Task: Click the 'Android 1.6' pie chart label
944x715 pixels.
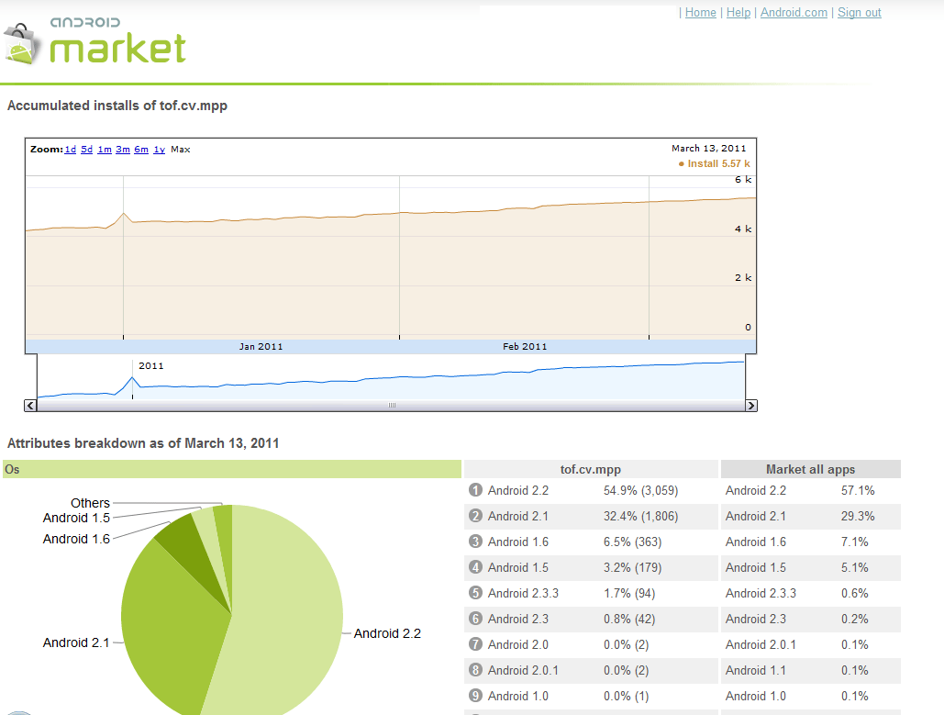Action: 76,539
